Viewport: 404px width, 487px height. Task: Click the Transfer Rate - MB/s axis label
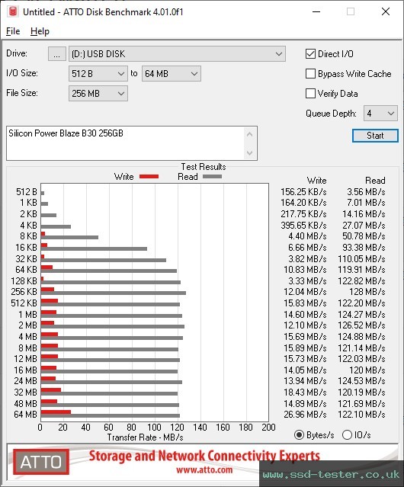[x=146, y=437]
